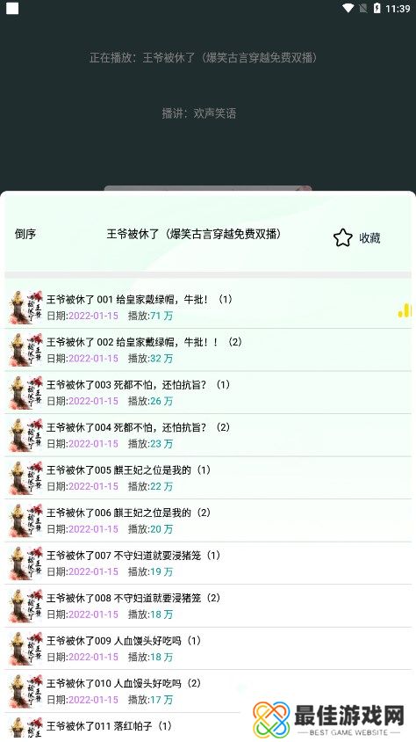Open the Wi-Fi status icon
The height and width of the screenshot is (742, 416).
[x=348, y=8]
